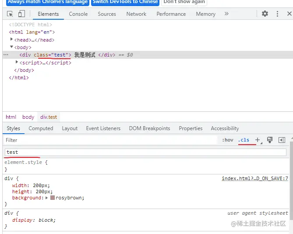Image resolution: width=293 pixels, height=234 pixels.
Task: View the Event Listeners sub-tab
Action: coord(103,128)
